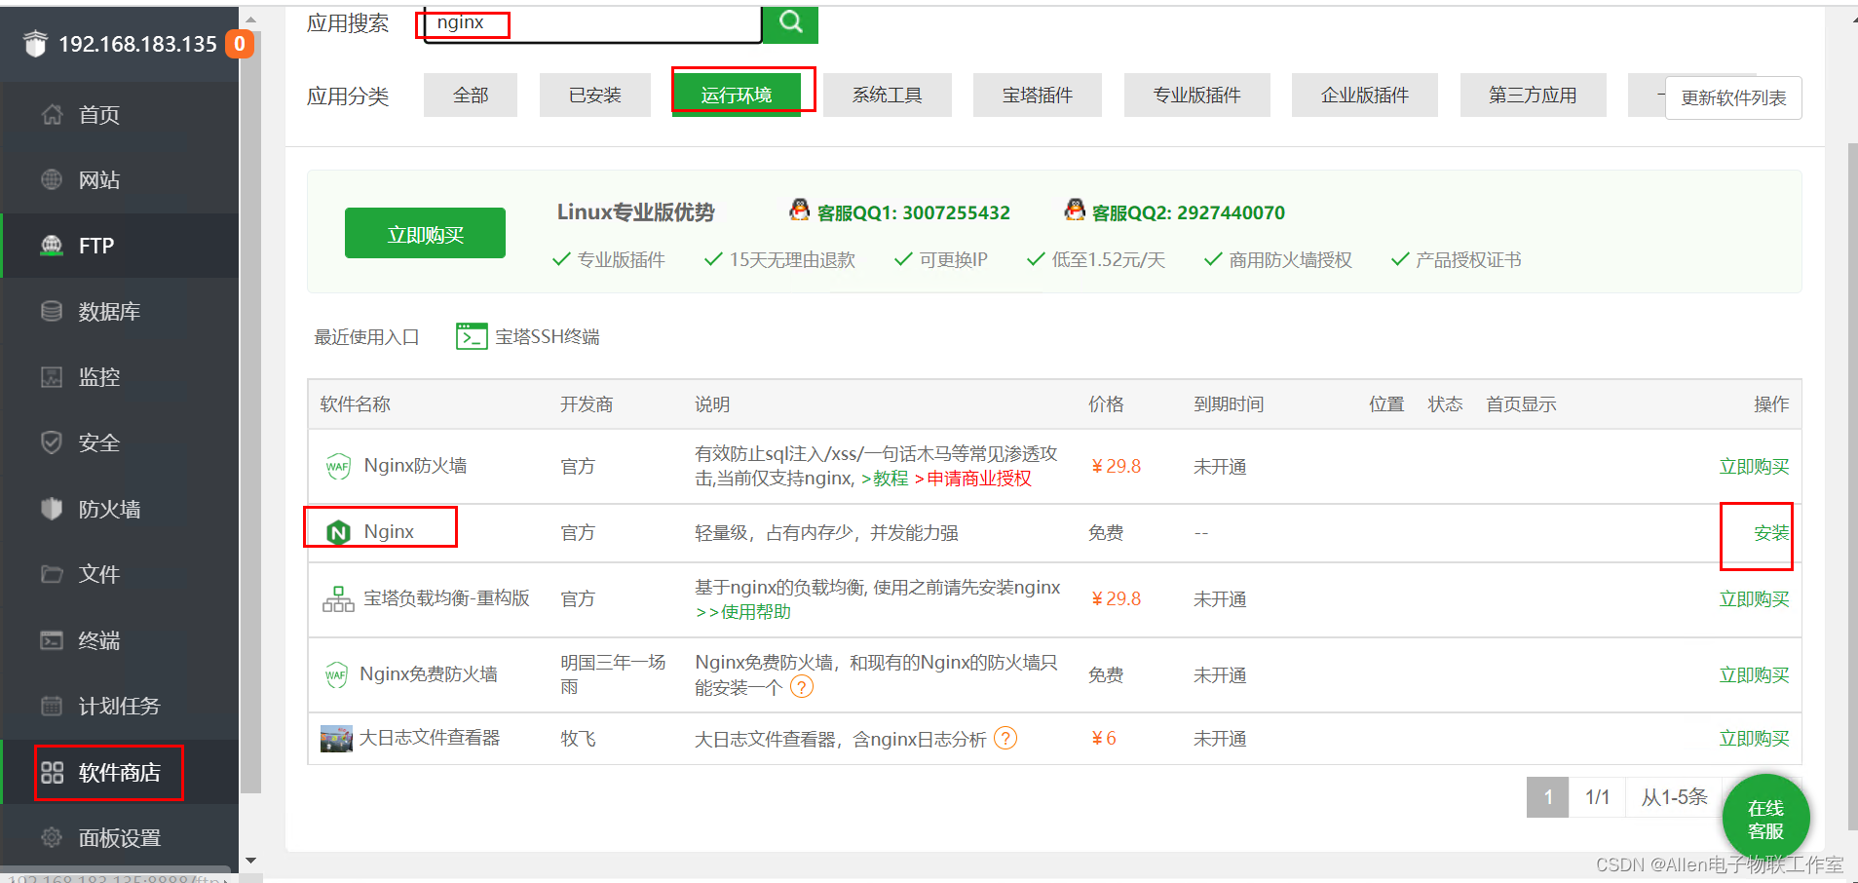
Task: Click the 192.168.183.135 server address
Action: [x=137, y=44]
